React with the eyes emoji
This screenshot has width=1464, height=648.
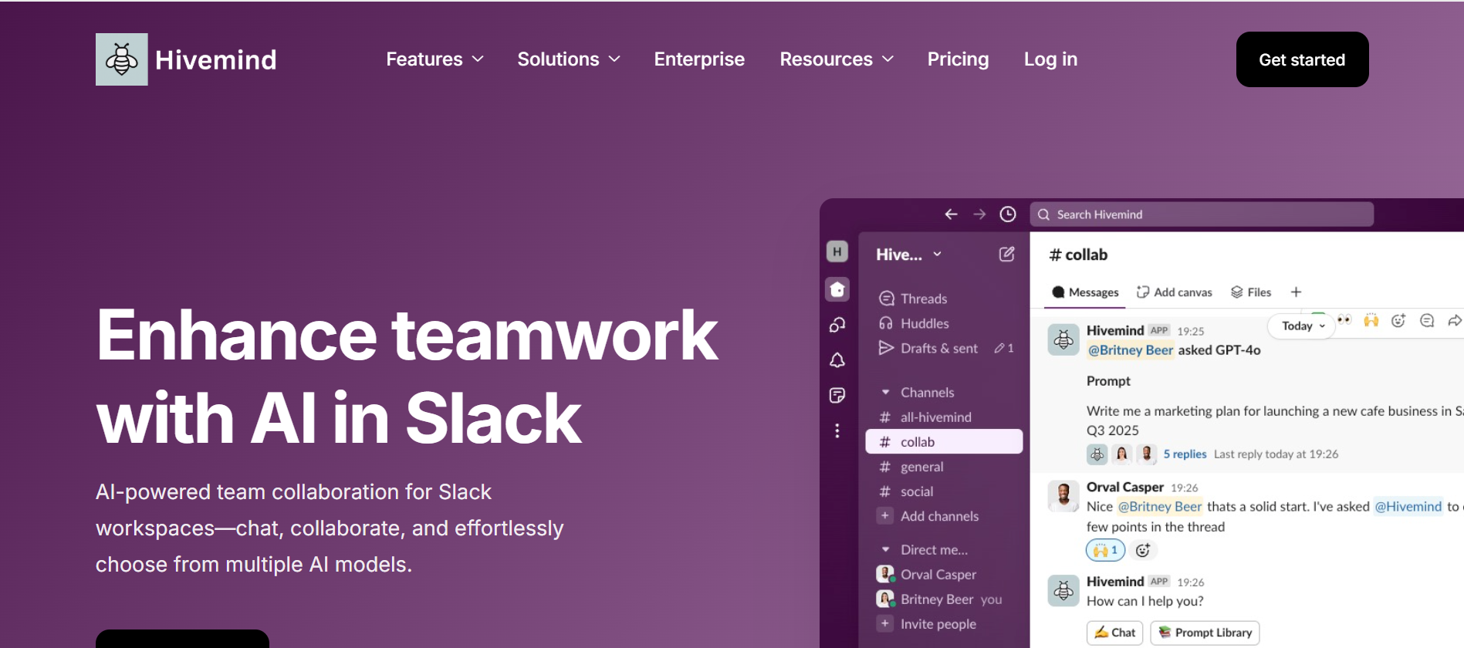pyautogui.click(x=1344, y=320)
